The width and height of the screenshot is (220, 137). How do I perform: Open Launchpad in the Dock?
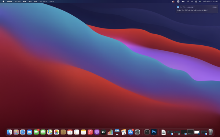(x=16, y=132)
